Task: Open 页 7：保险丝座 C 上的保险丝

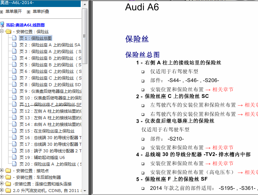Action: tap(50, 78)
